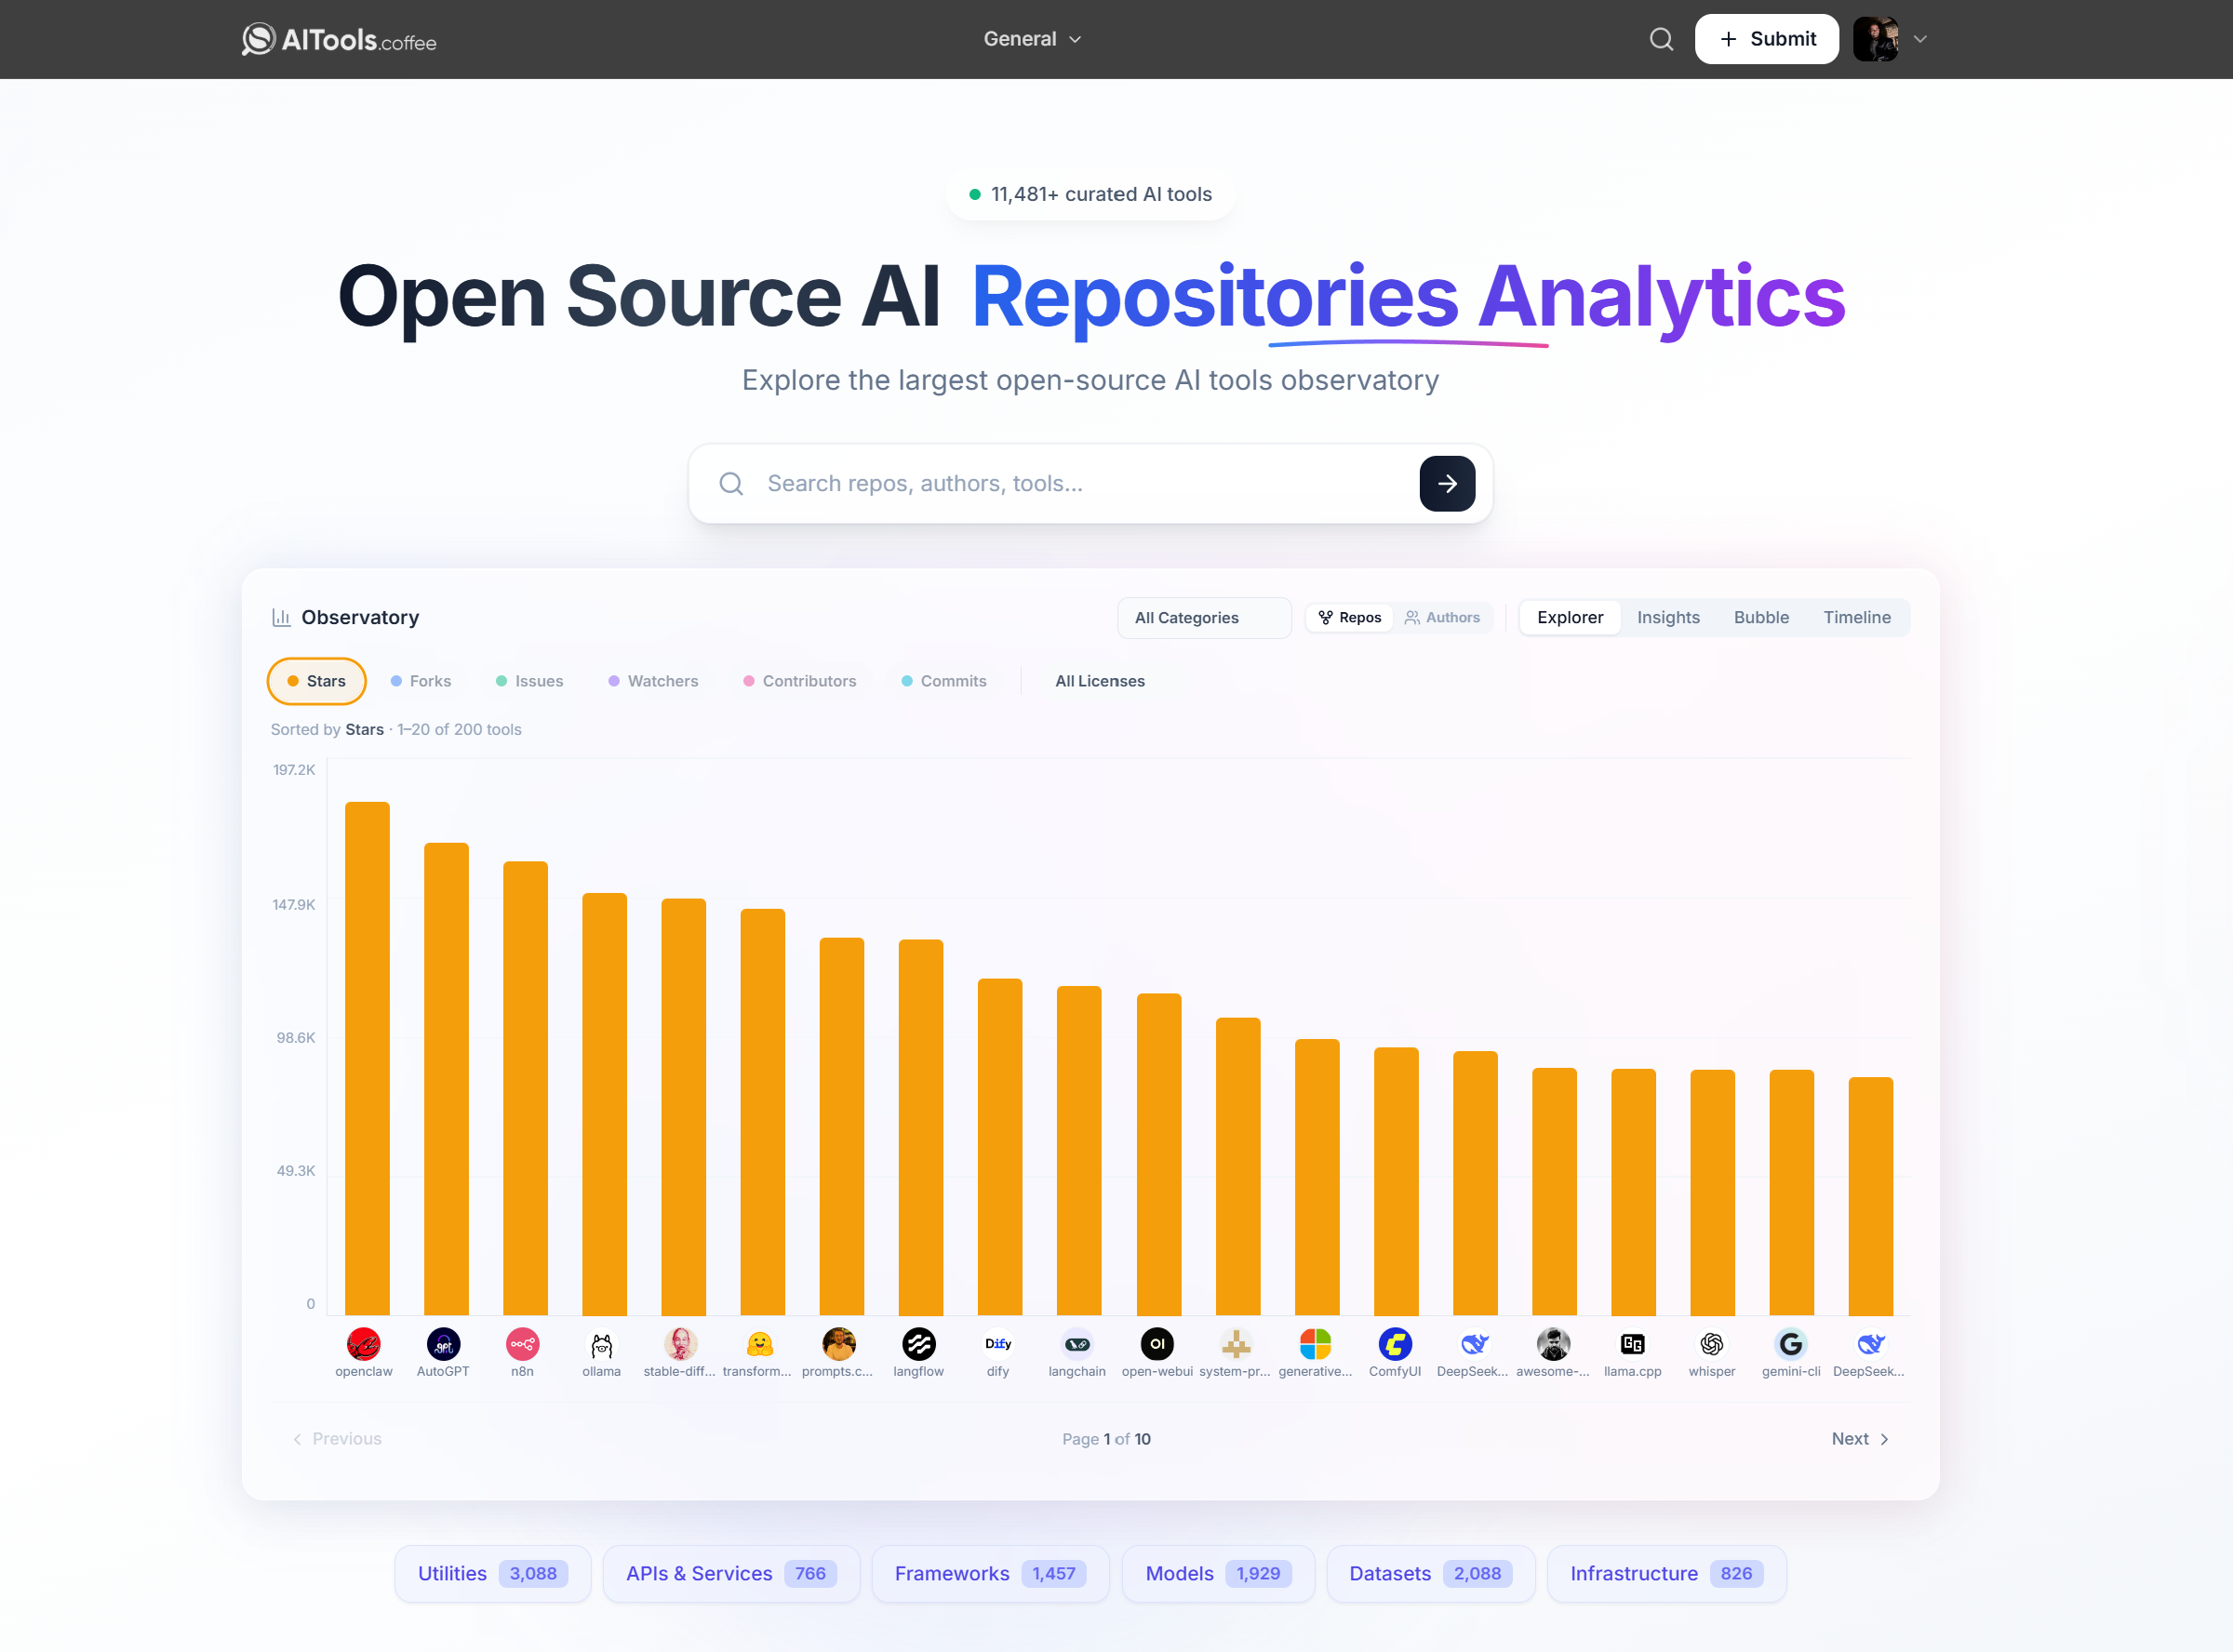This screenshot has height=1652, width=2233.
Task: Switch to the Insights tab
Action: click(1667, 617)
